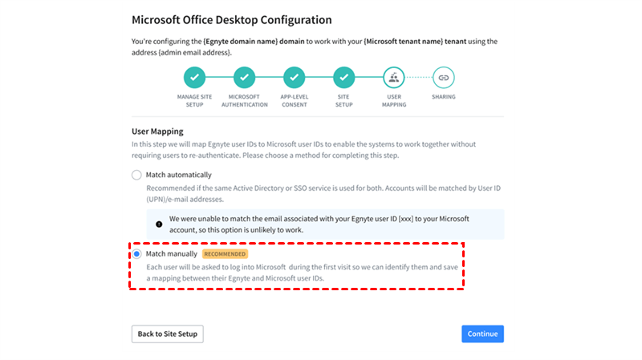
Task: Click the App-Level Consent checkmark icon
Action: click(294, 78)
